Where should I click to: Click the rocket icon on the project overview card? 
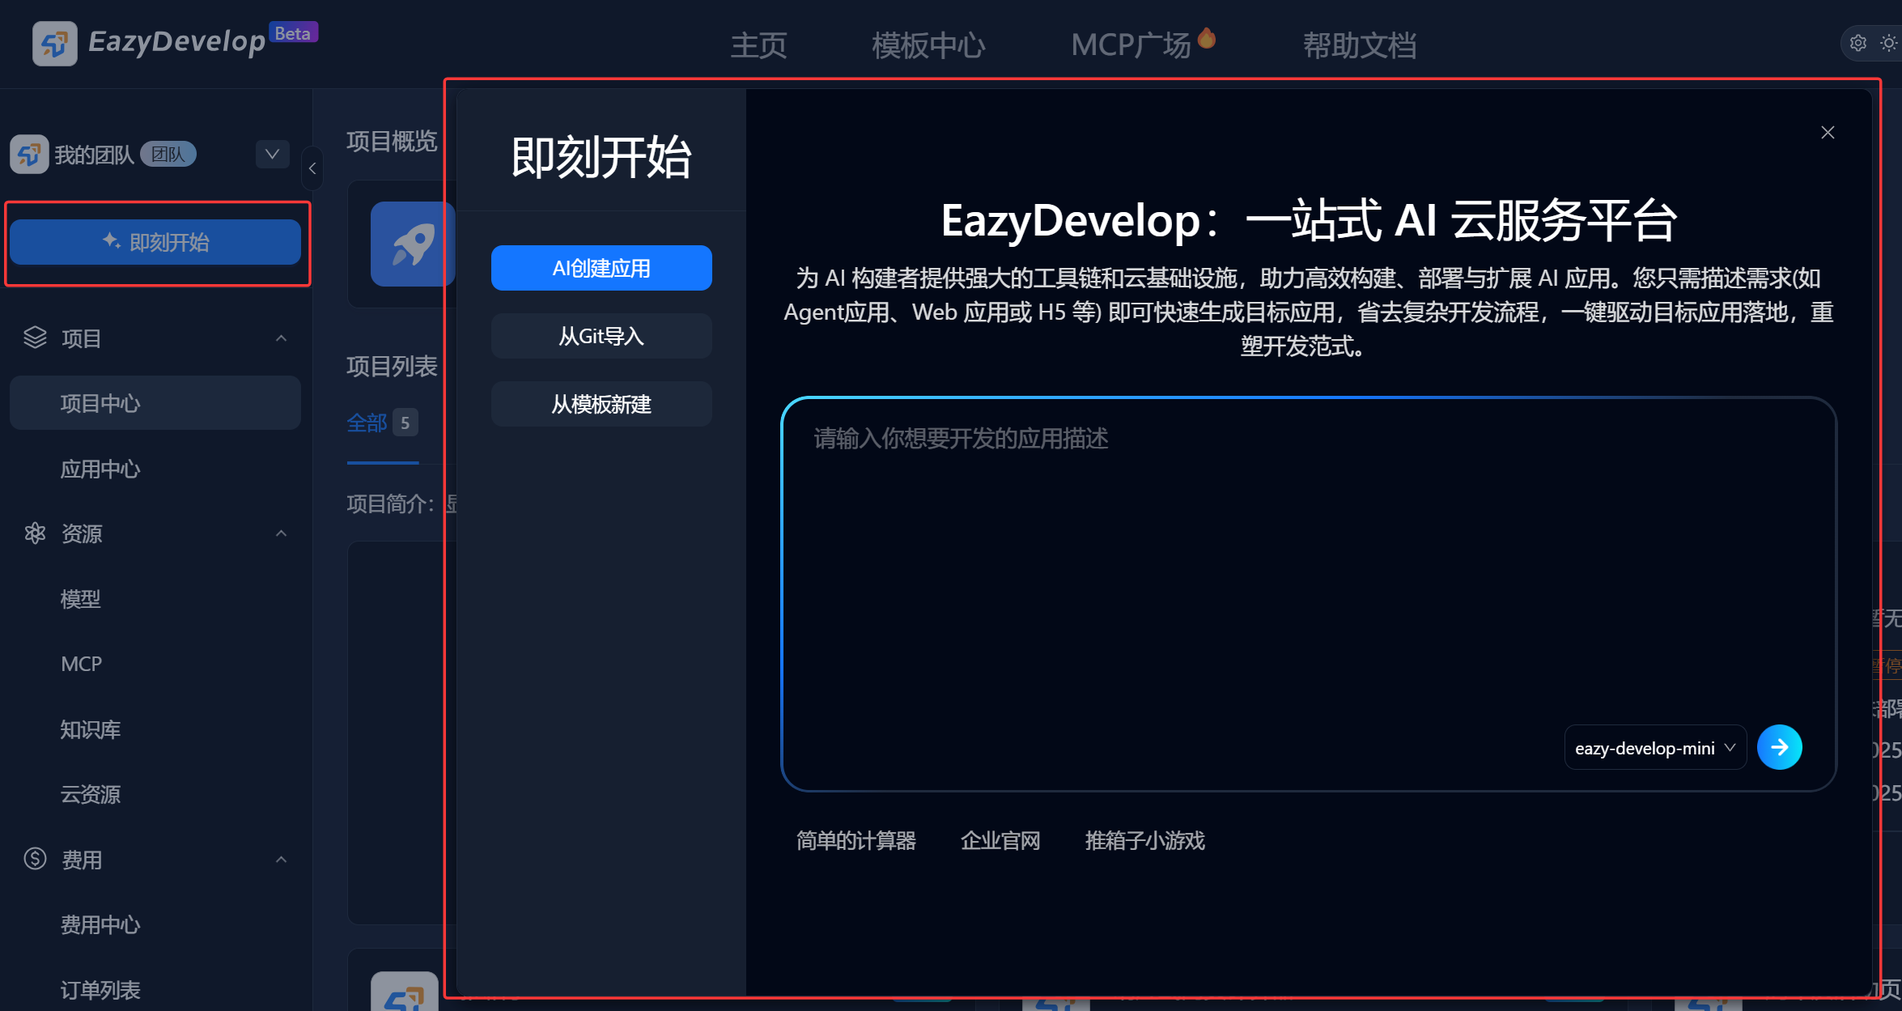(414, 244)
